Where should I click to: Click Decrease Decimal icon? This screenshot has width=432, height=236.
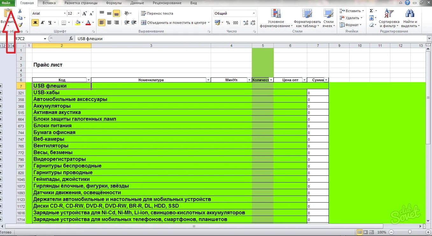pos(253,23)
